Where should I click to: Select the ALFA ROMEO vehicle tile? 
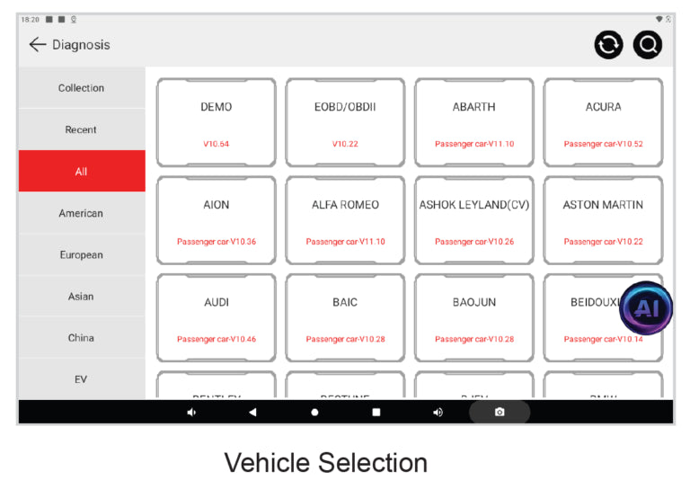tap(345, 220)
